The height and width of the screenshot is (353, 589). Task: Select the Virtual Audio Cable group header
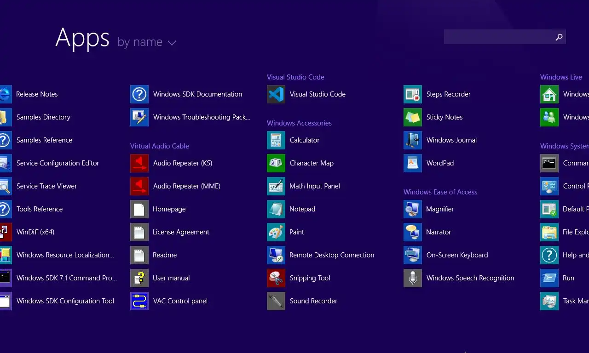tap(160, 146)
